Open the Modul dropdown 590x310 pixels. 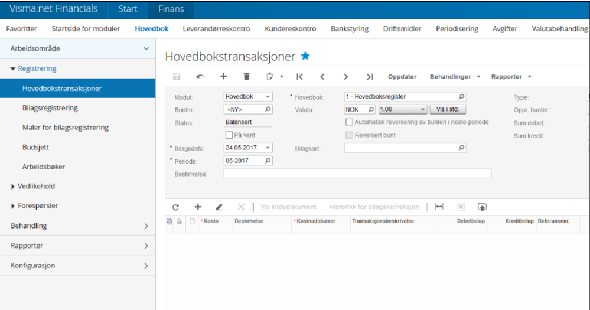pos(268,97)
